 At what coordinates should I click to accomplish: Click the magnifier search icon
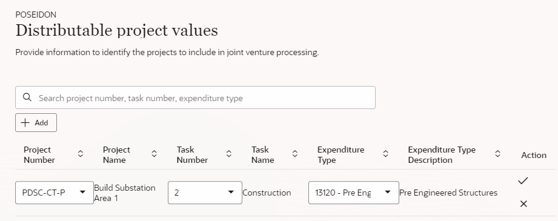(27, 97)
